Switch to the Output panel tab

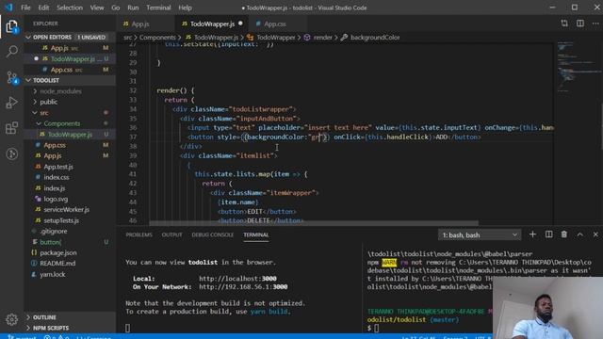(x=171, y=234)
